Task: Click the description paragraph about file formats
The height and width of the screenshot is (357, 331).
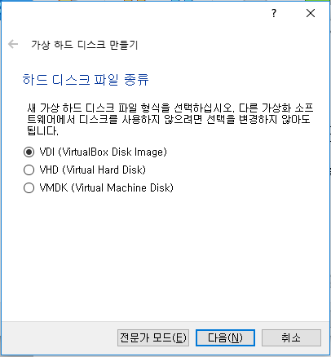Action: (170, 119)
